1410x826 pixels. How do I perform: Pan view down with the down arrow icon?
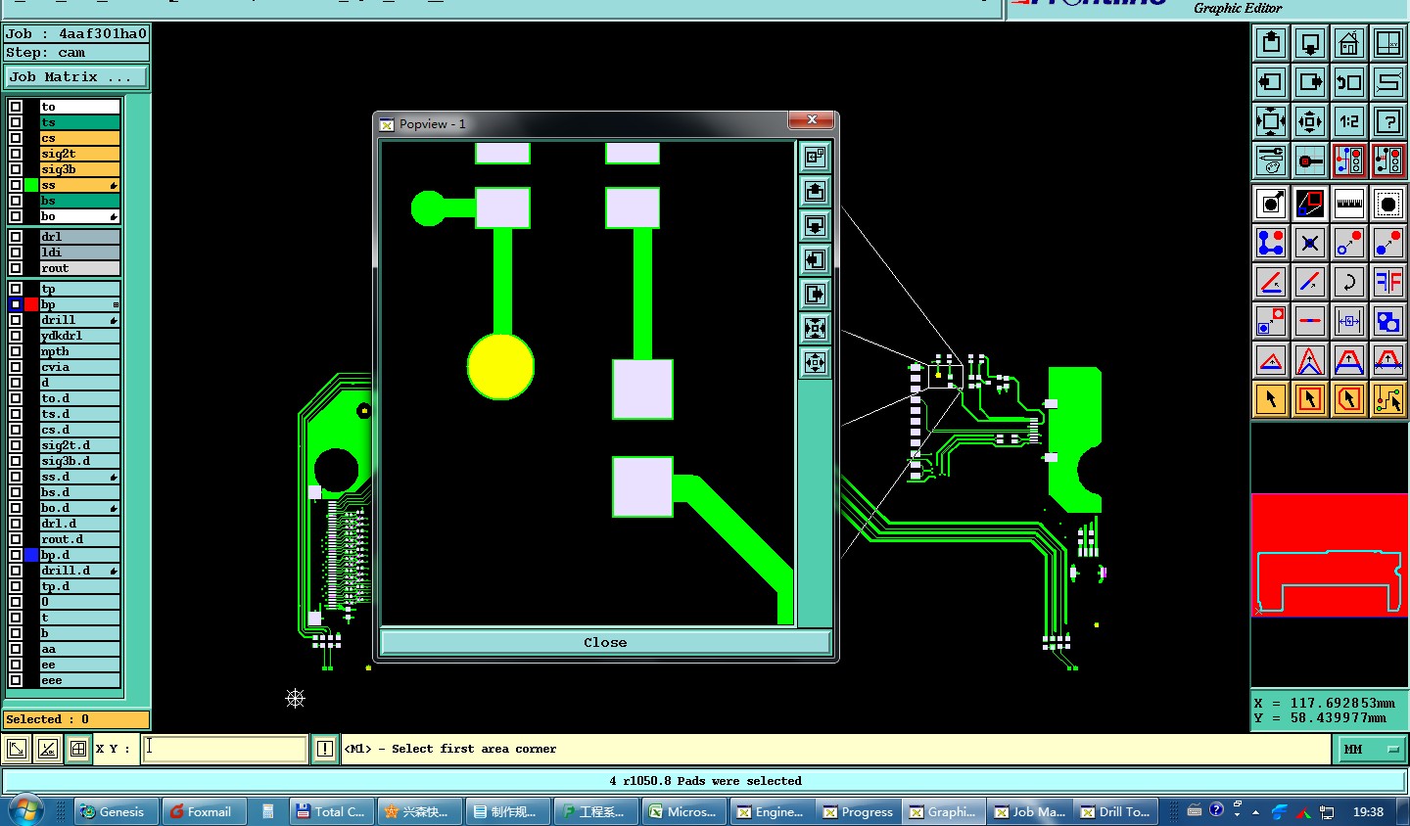[1310, 43]
